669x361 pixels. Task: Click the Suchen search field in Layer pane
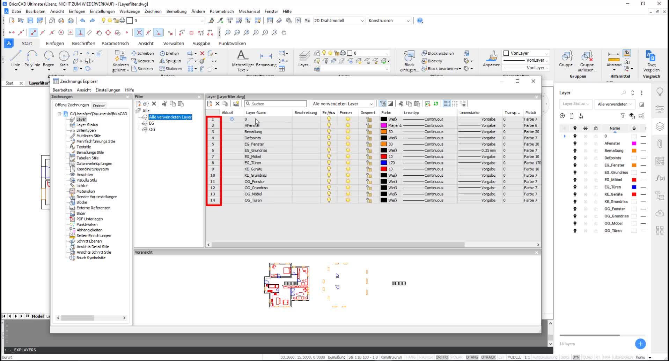coord(275,104)
